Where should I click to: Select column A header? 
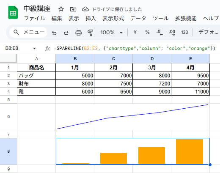[36, 59]
